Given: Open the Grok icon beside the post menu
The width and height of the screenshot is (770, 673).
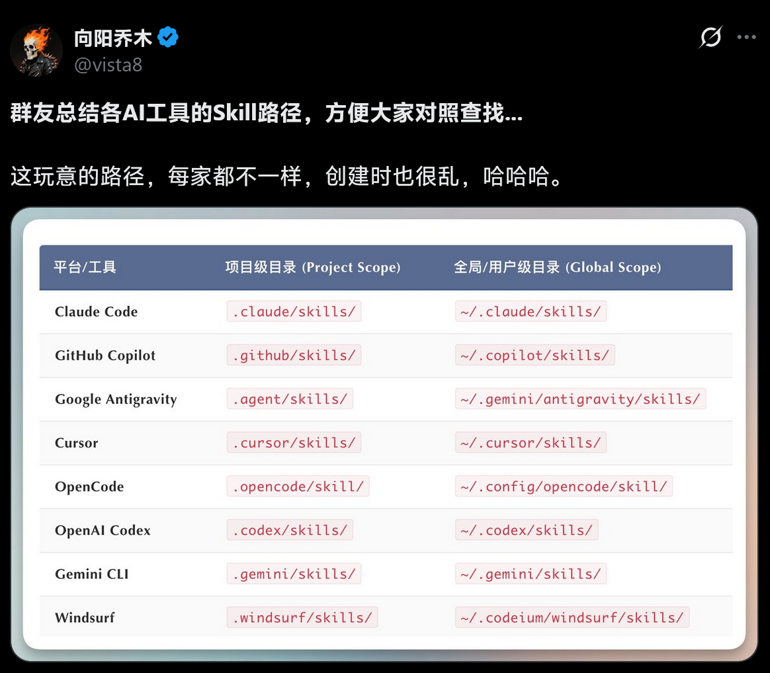Looking at the screenshot, I should [x=710, y=38].
